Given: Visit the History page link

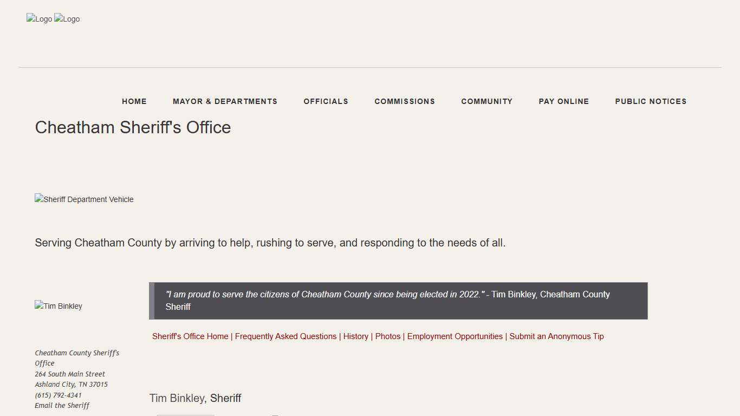Looking at the screenshot, I should point(355,336).
